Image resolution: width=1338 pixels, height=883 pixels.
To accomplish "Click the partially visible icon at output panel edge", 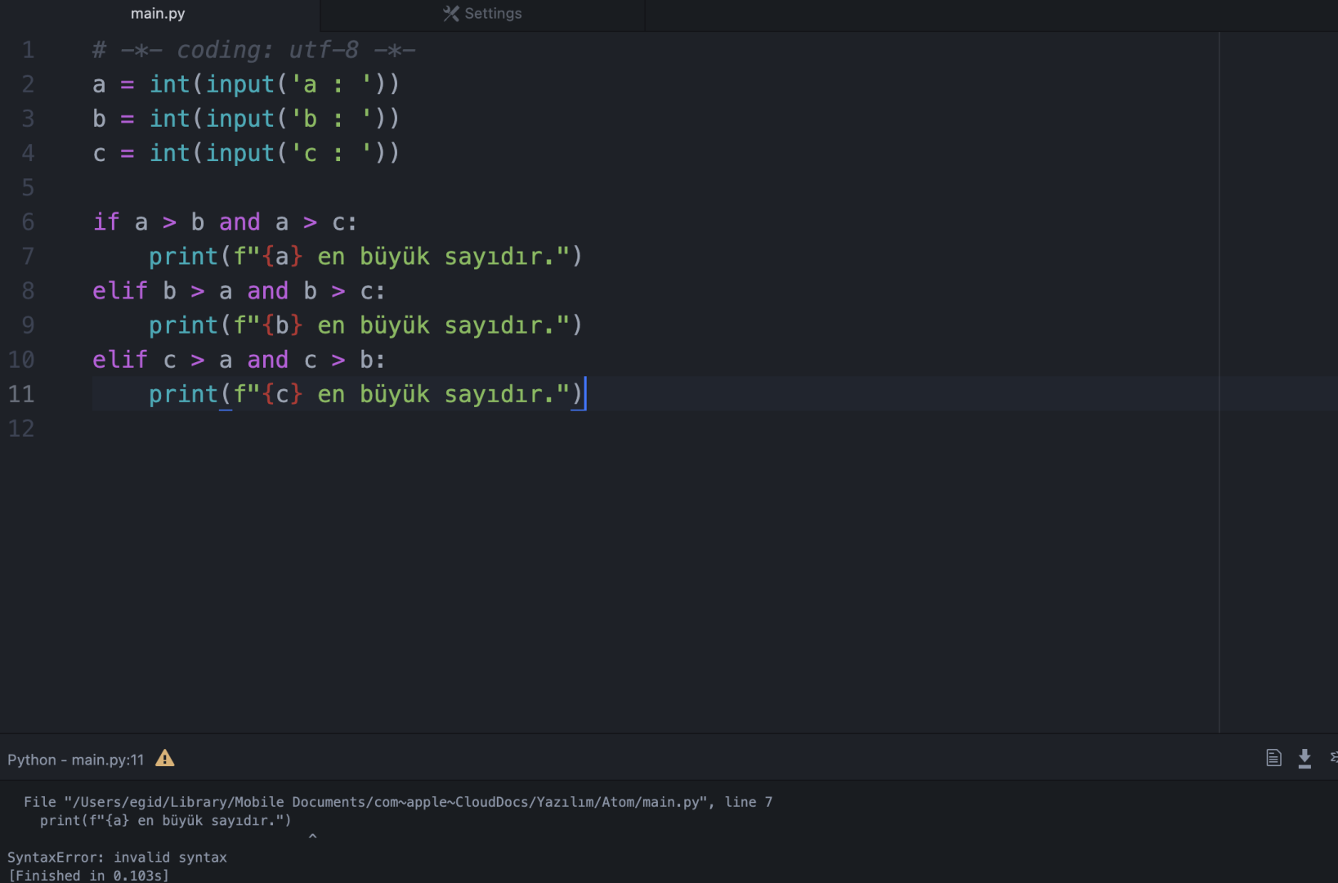I will [1333, 758].
